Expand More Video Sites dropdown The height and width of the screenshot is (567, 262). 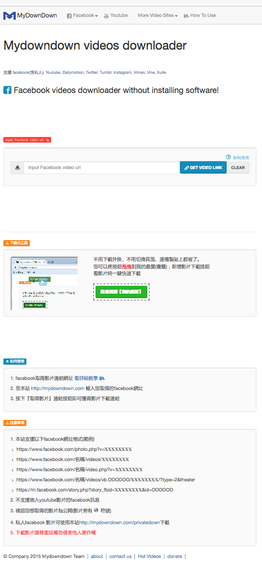click(x=157, y=16)
